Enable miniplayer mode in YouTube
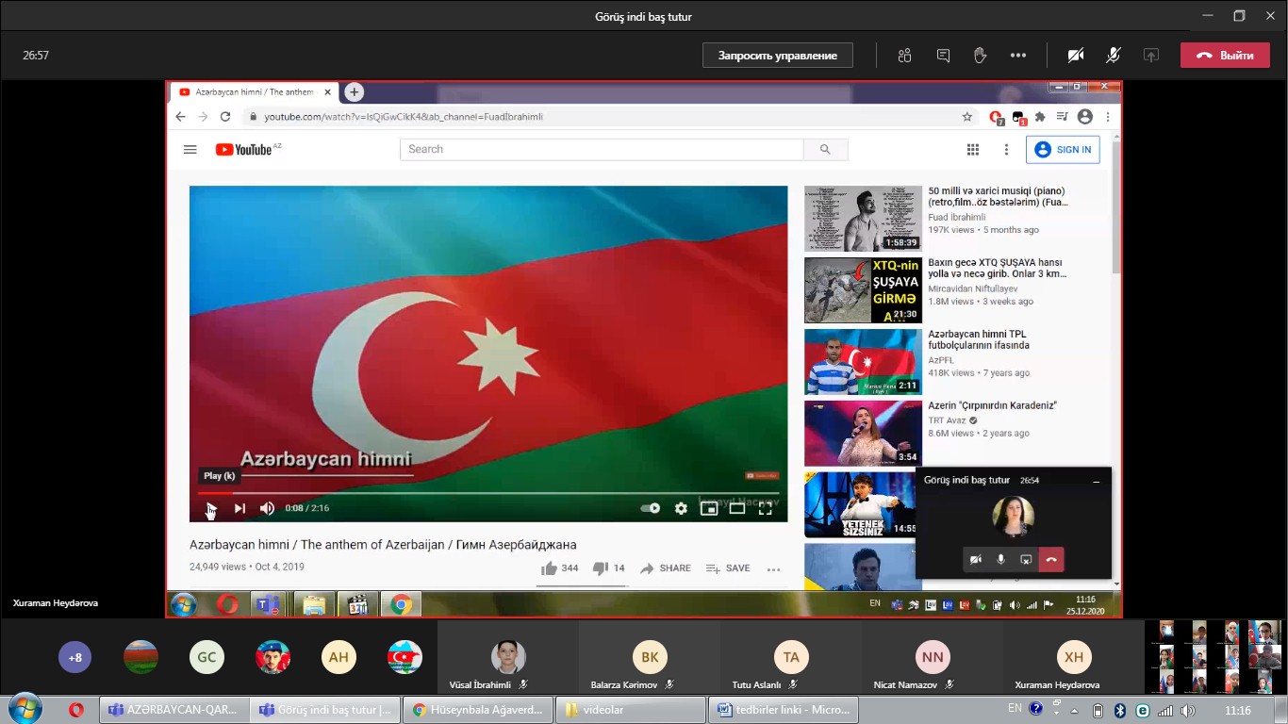 tap(709, 508)
